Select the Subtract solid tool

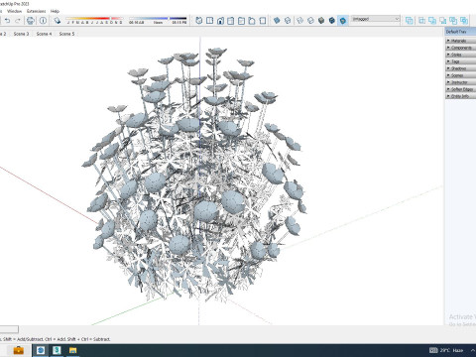[442, 21]
